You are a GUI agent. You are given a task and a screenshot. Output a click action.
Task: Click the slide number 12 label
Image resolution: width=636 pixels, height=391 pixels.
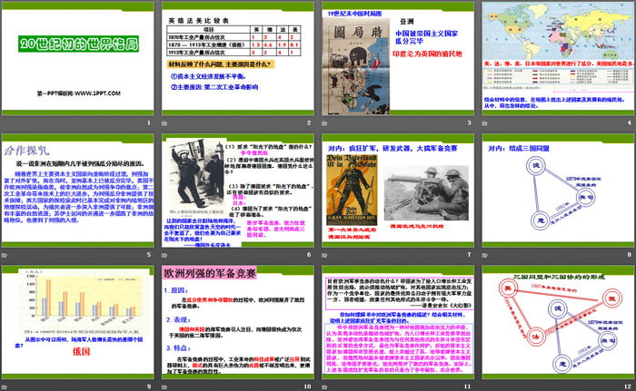[x=628, y=386]
